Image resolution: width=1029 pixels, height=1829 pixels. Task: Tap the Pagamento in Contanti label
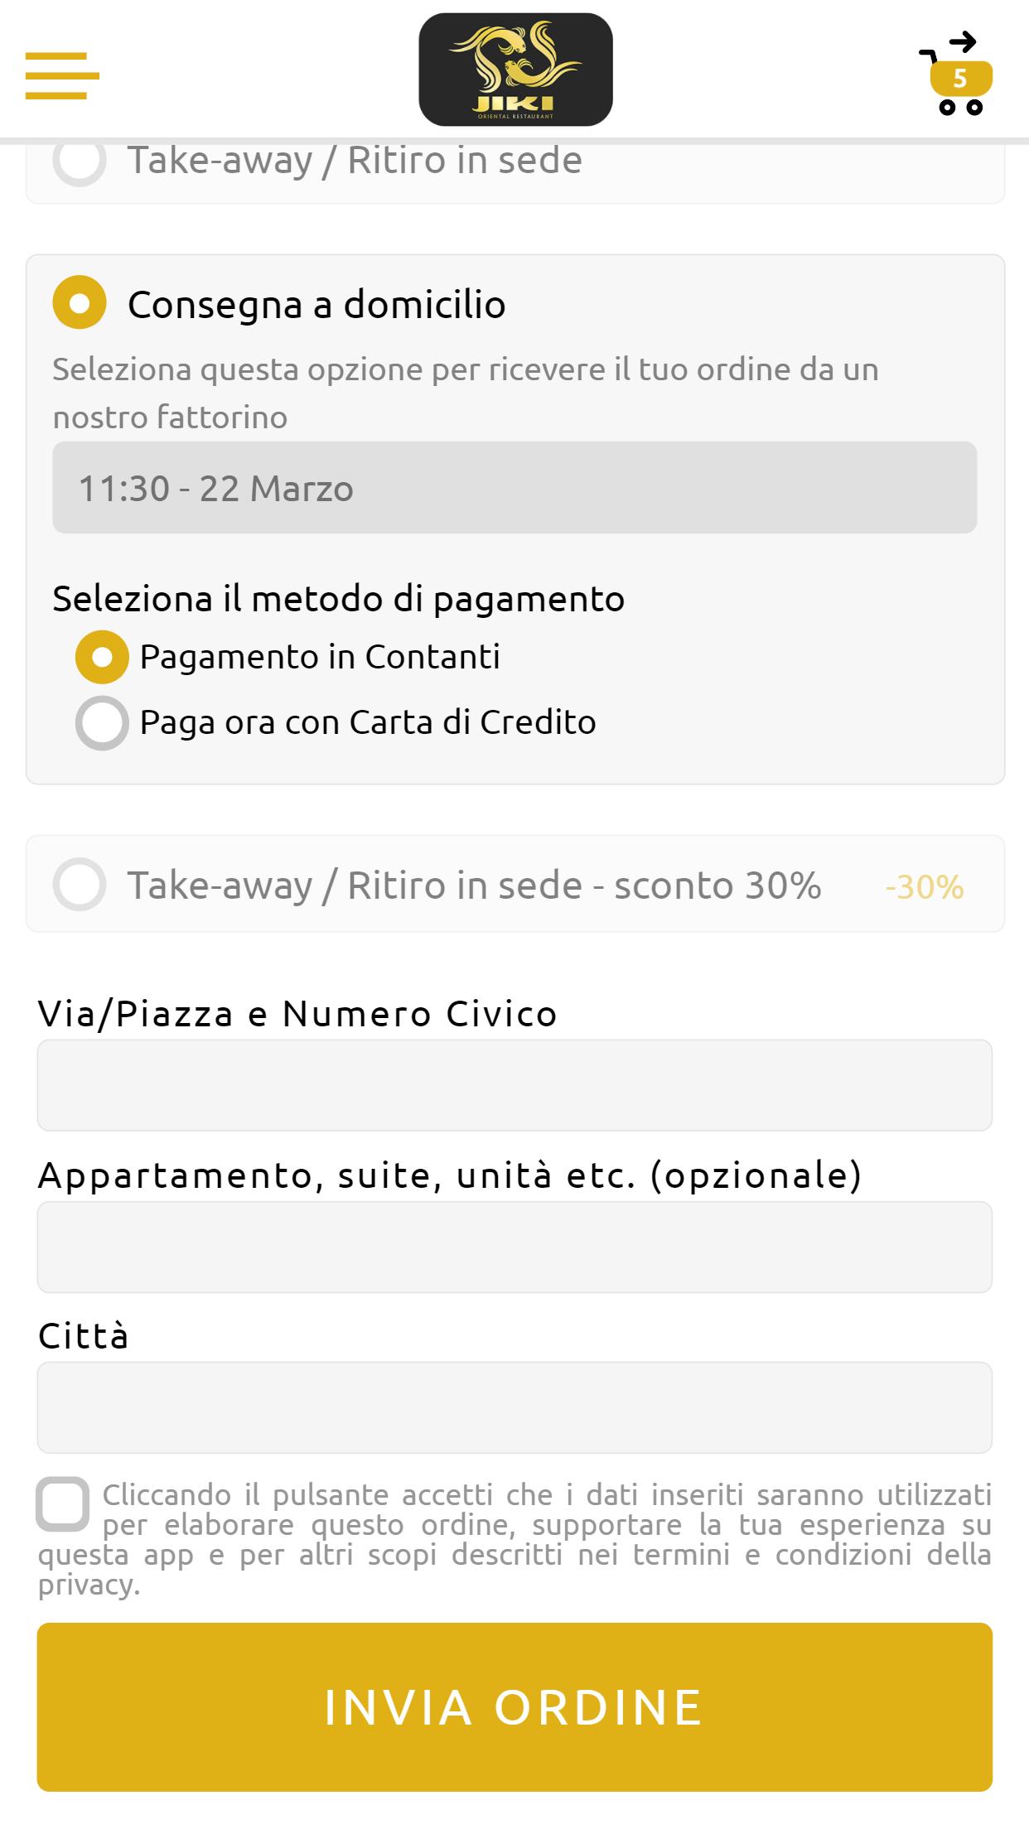pos(320,658)
